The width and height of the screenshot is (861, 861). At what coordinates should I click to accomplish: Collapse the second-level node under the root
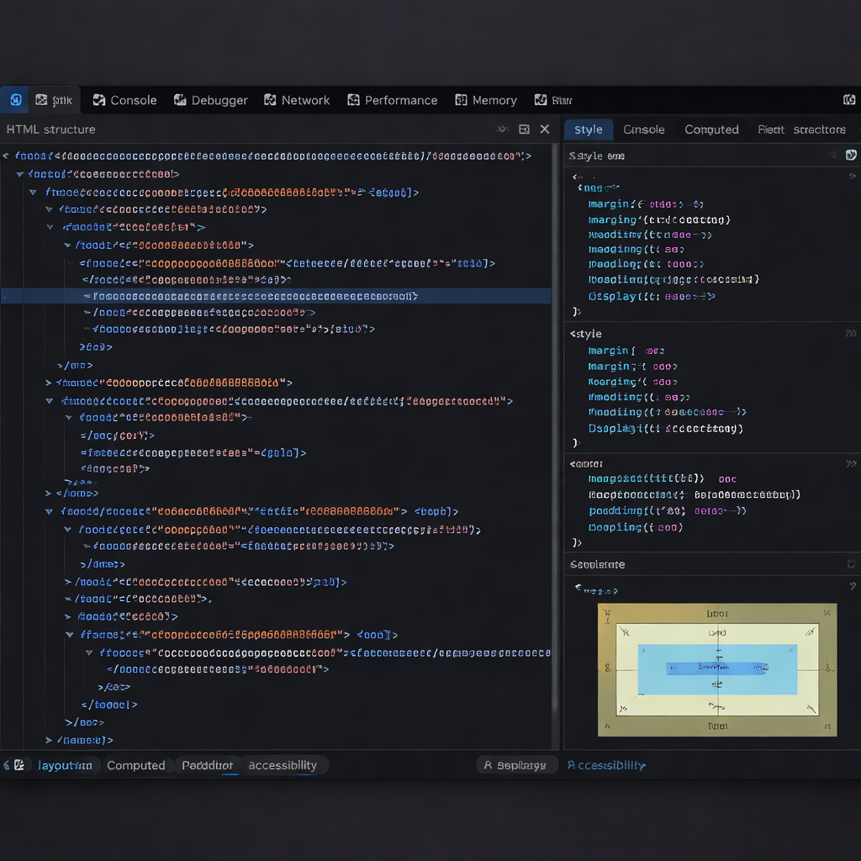tap(19, 174)
